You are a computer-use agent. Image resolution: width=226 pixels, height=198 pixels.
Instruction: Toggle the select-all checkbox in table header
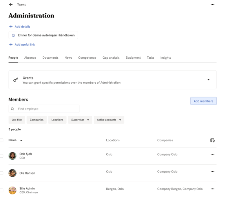click(x=1, y=140)
